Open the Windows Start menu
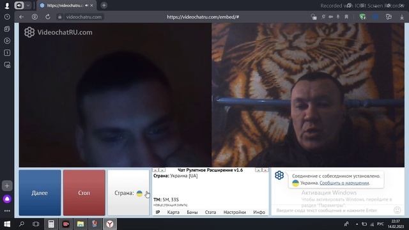This screenshot has height=230, width=409. pyautogui.click(x=7, y=224)
